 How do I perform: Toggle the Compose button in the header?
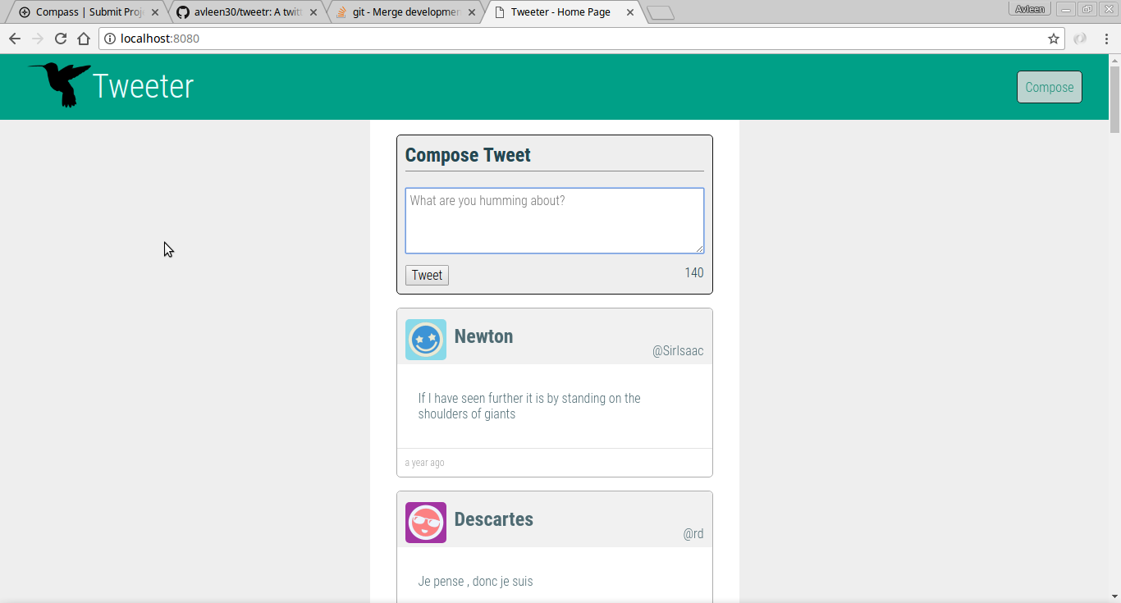1050,87
